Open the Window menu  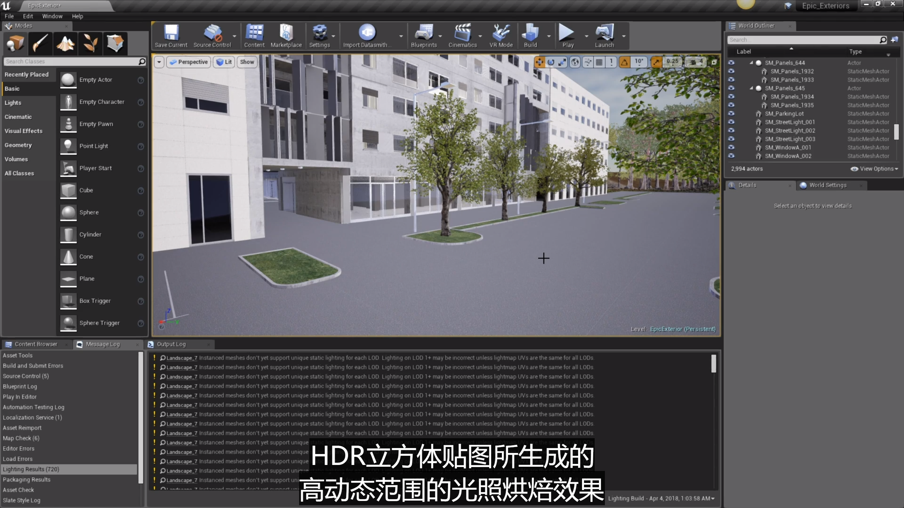(52, 16)
